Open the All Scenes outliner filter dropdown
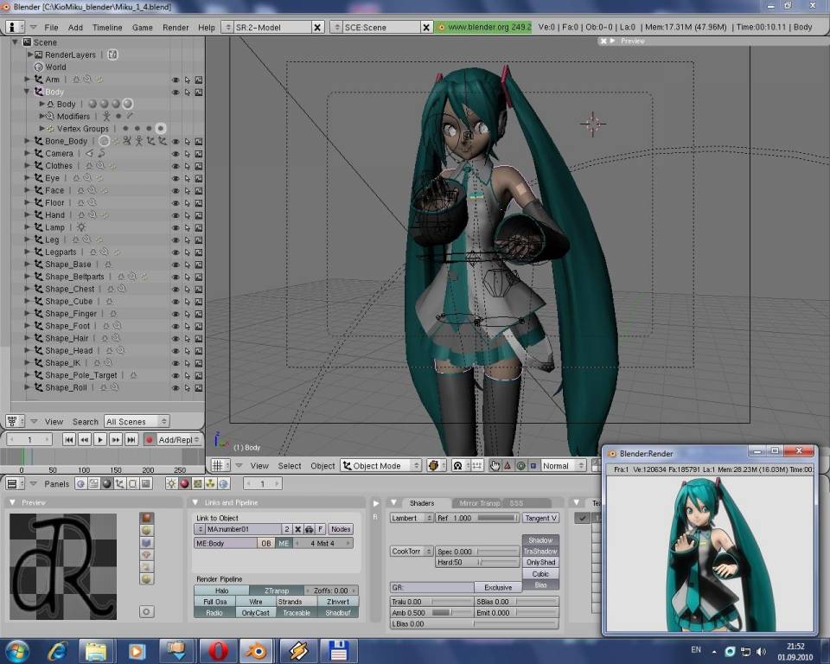 coord(137,422)
